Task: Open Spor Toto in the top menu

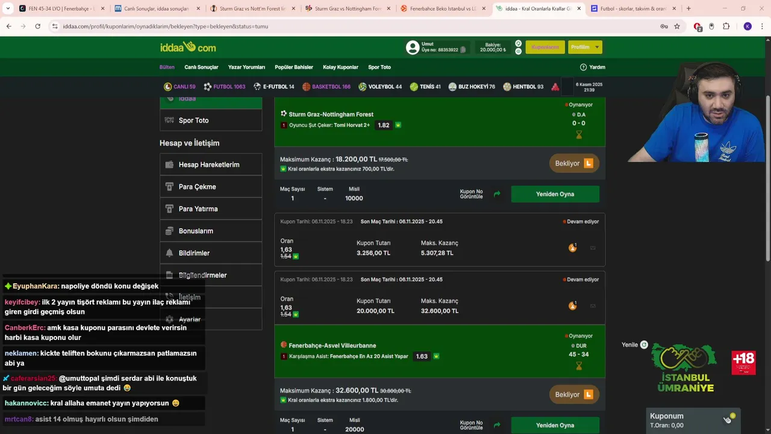Action: click(x=379, y=67)
